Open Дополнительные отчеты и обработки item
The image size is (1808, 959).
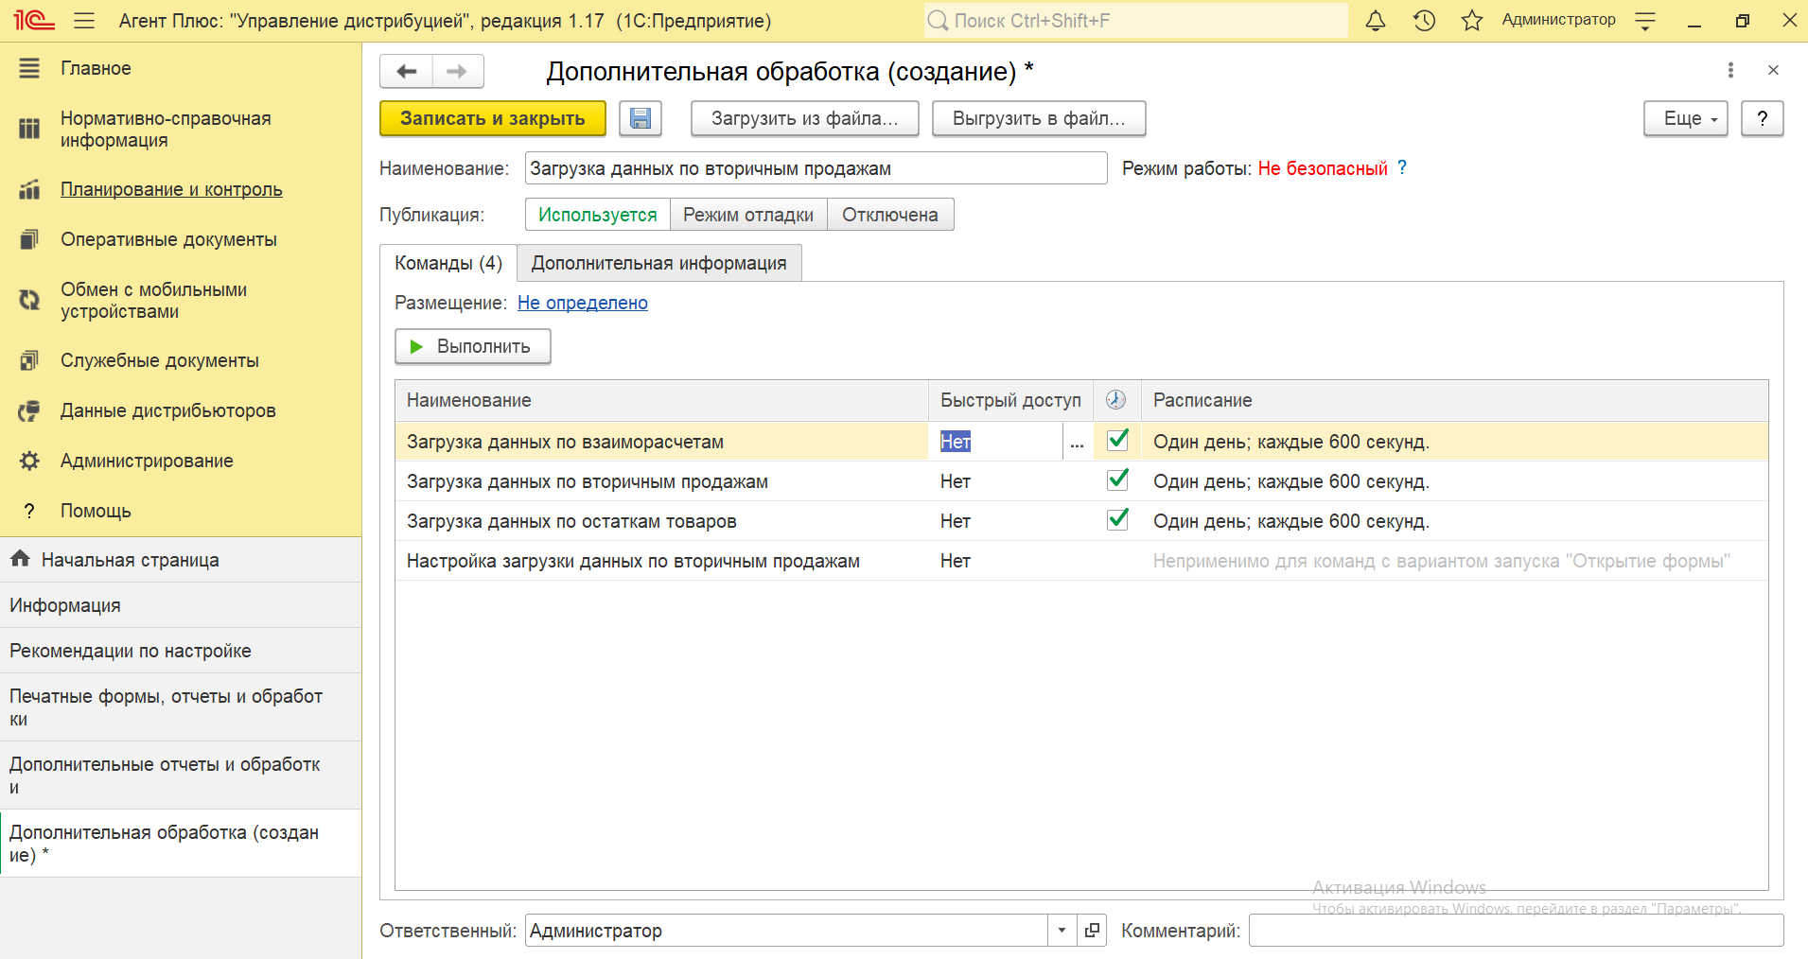pos(181,776)
